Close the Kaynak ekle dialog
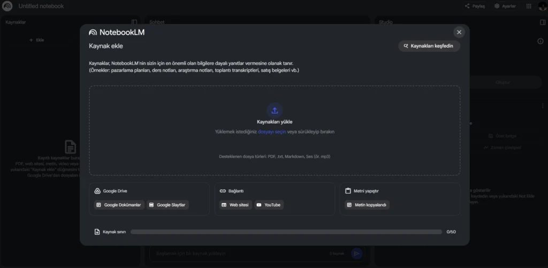The width and height of the screenshot is (548, 268). pyautogui.click(x=459, y=32)
